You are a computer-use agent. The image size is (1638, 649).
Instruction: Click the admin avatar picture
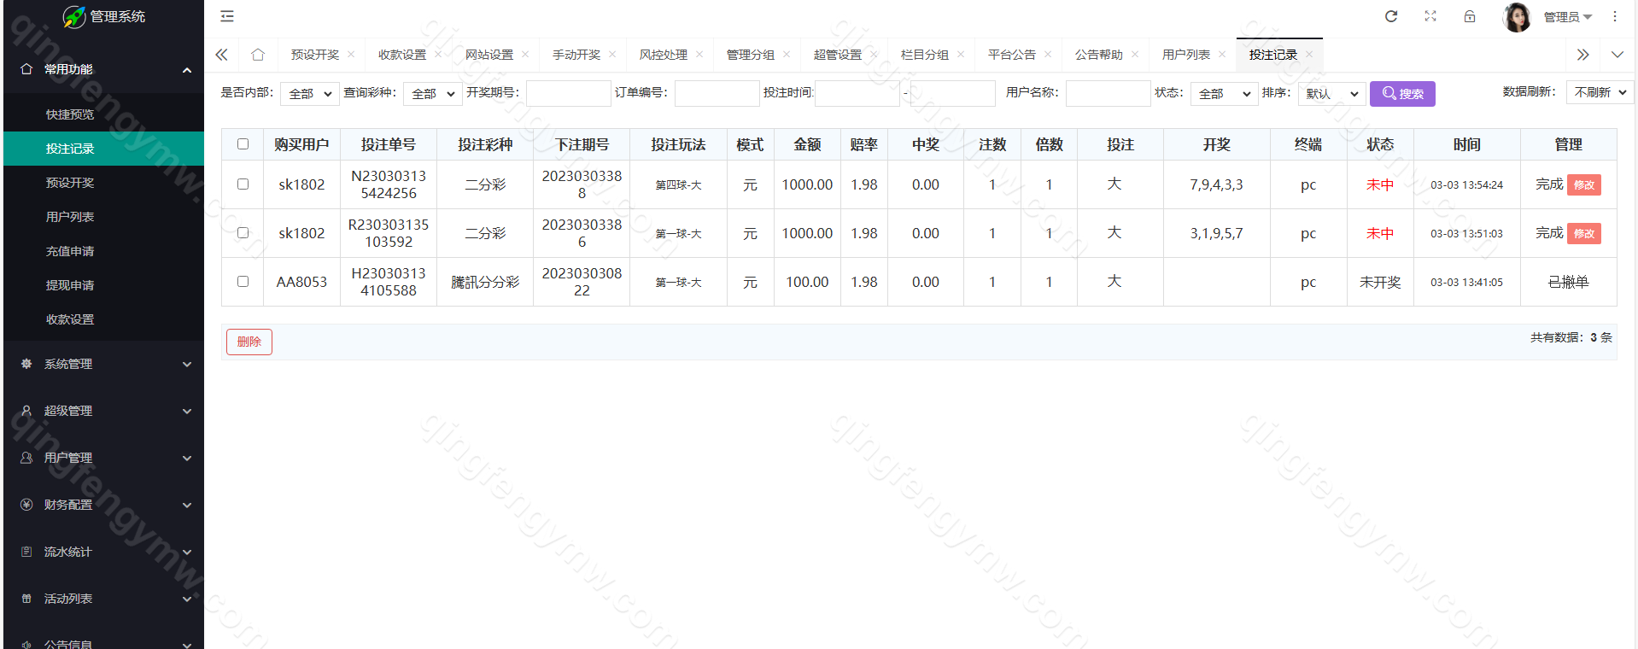[x=1517, y=17]
